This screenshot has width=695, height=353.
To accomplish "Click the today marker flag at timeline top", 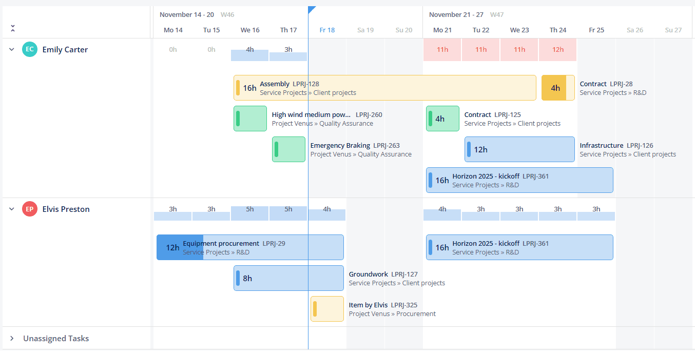I will coord(312,10).
